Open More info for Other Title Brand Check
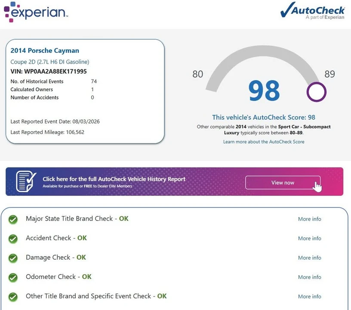The width and height of the screenshot is (351, 310). coord(310,296)
